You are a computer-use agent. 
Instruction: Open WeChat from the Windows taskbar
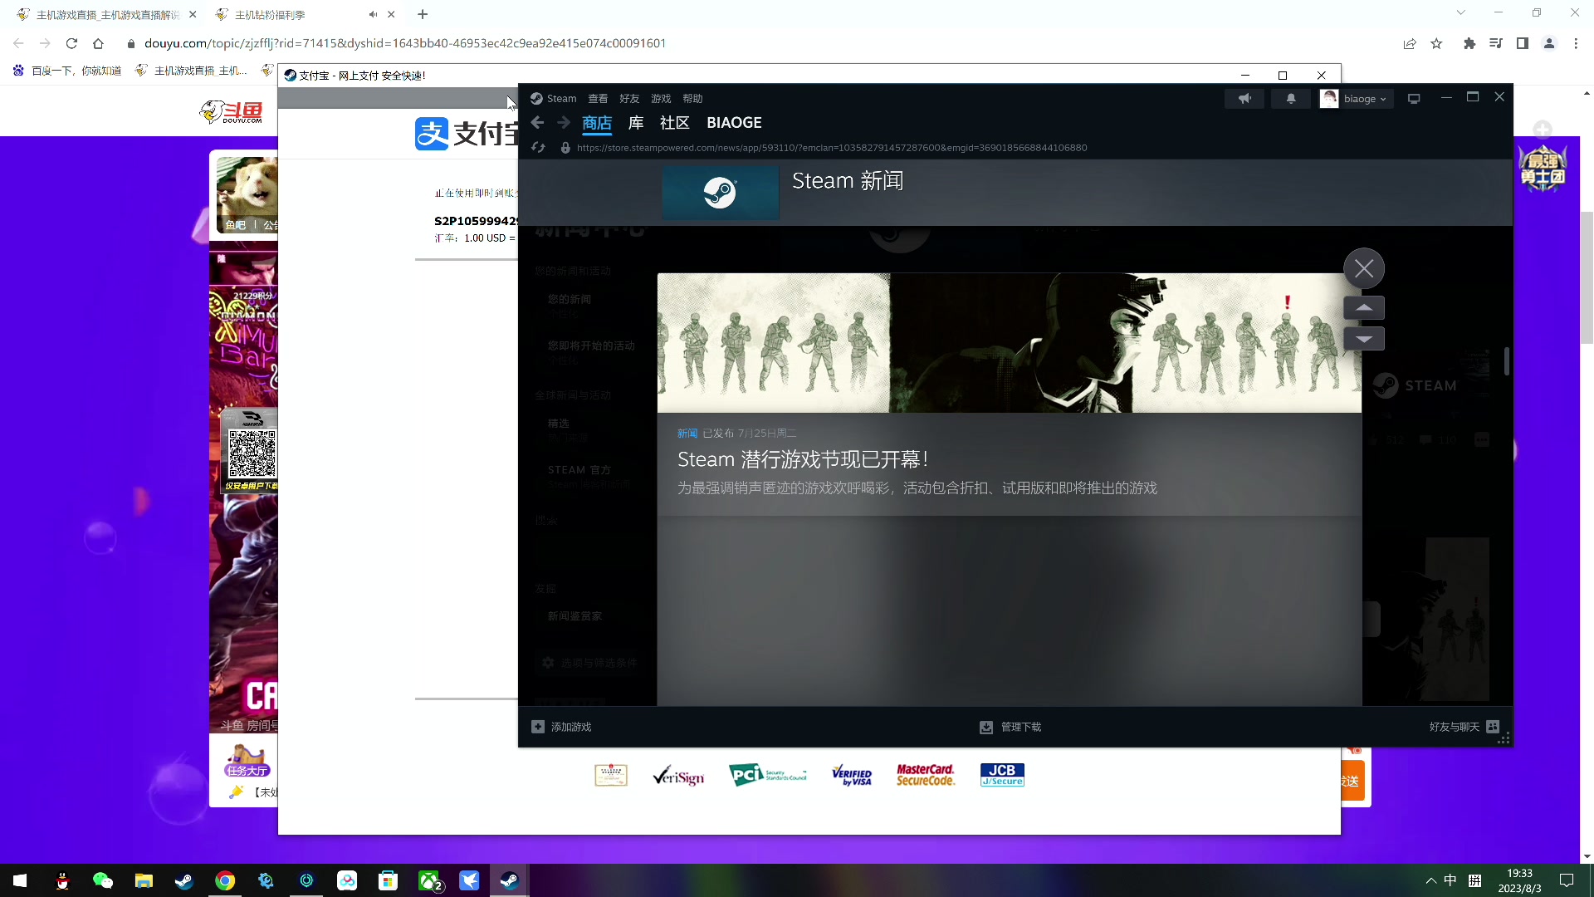point(103,880)
